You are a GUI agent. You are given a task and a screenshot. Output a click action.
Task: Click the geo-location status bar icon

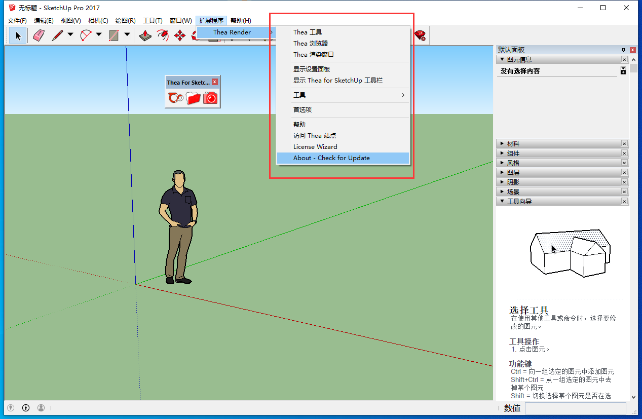click(11, 408)
